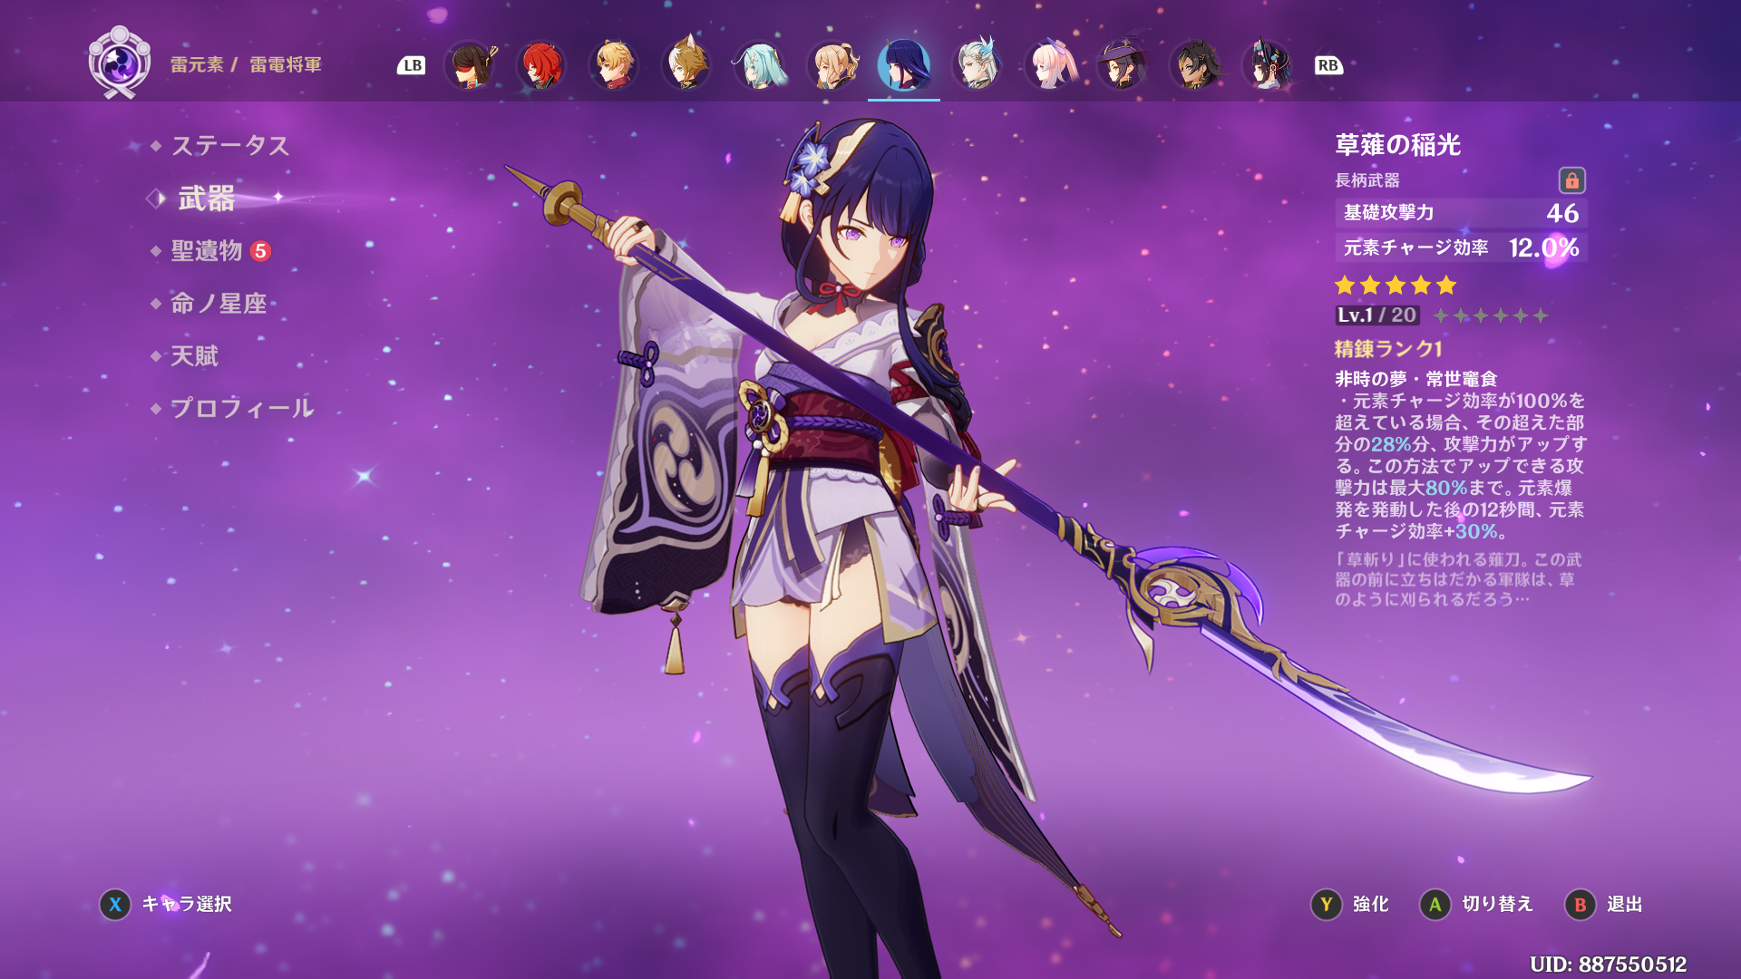Click the weapon name 草薙の稲光

pyautogui.click(x=1397, y=145)
